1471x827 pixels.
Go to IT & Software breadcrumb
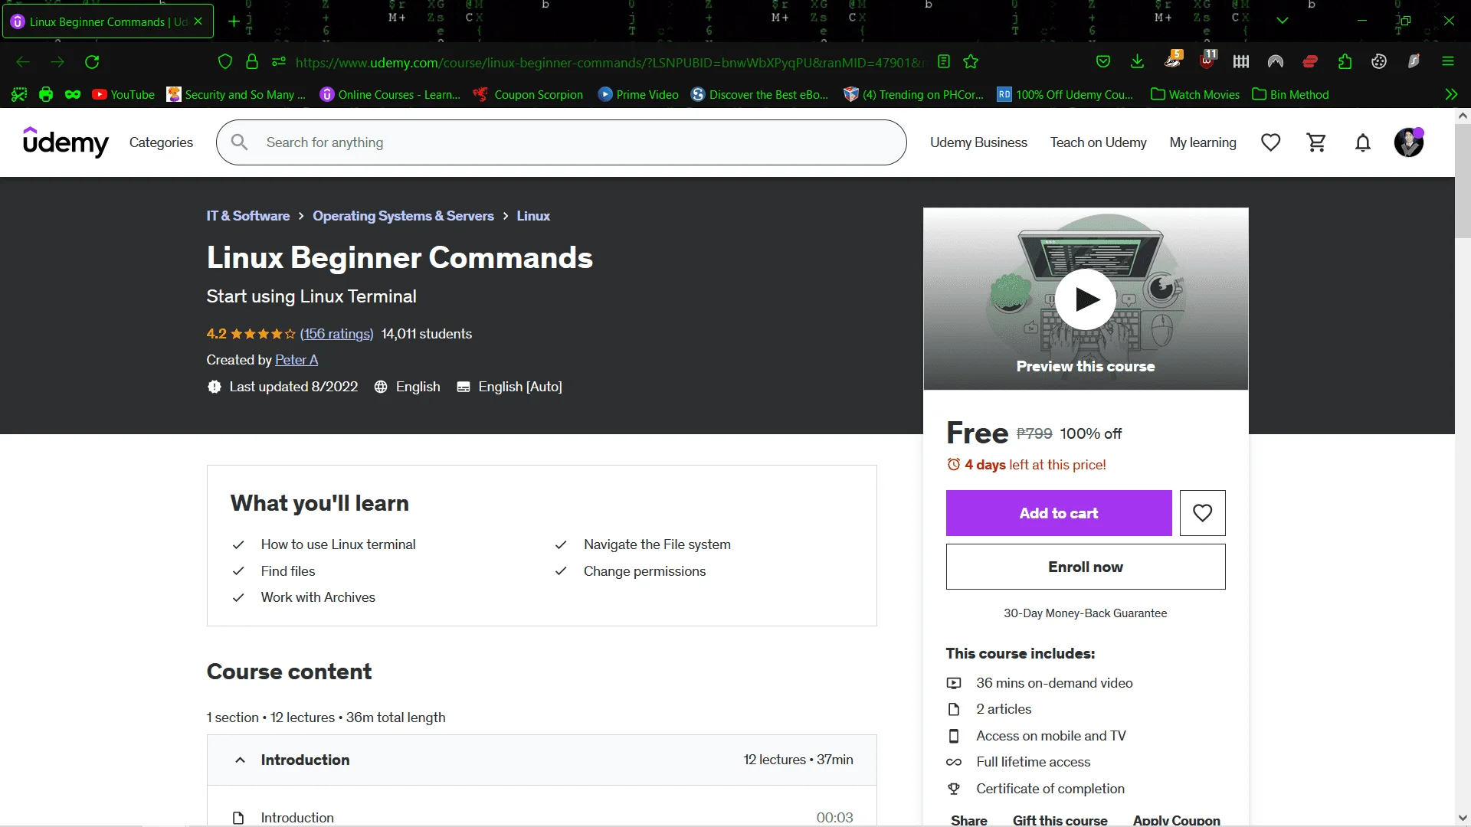[247, 216]
